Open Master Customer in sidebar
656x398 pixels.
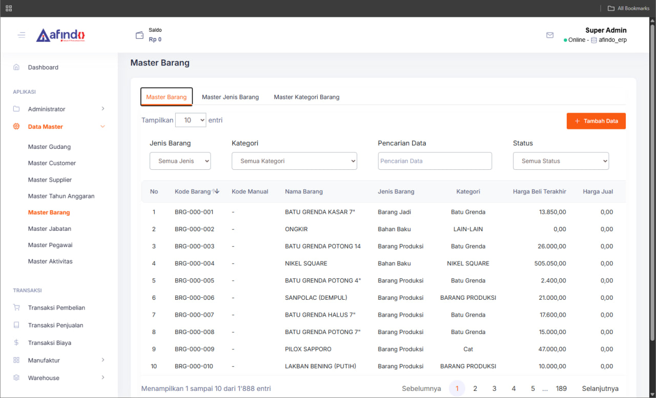click(x=52, y=163)
